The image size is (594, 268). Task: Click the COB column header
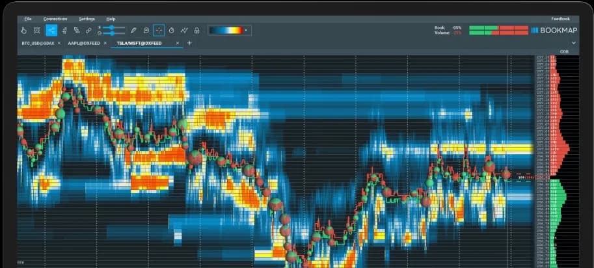563,51
